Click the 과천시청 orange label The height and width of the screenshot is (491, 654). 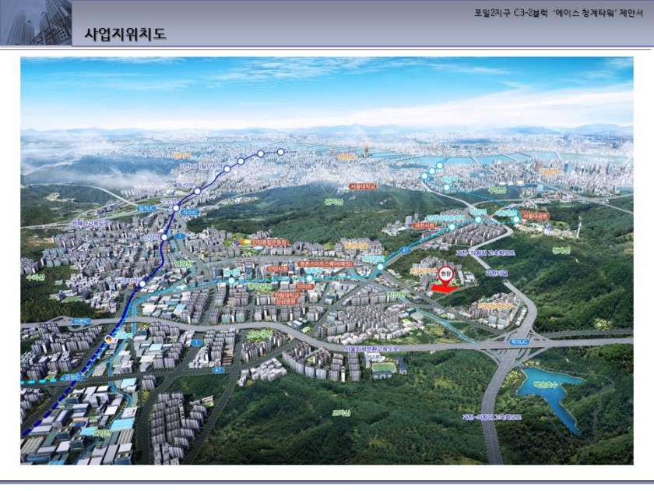(424, 224)
